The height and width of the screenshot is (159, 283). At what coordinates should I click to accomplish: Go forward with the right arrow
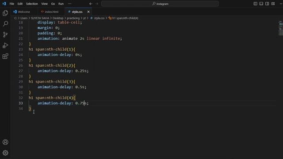(97, 4)
